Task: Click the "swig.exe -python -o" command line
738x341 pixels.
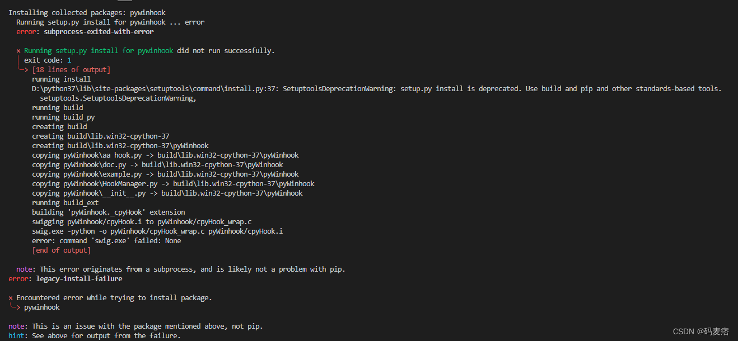Action: (x=157, y=231)
